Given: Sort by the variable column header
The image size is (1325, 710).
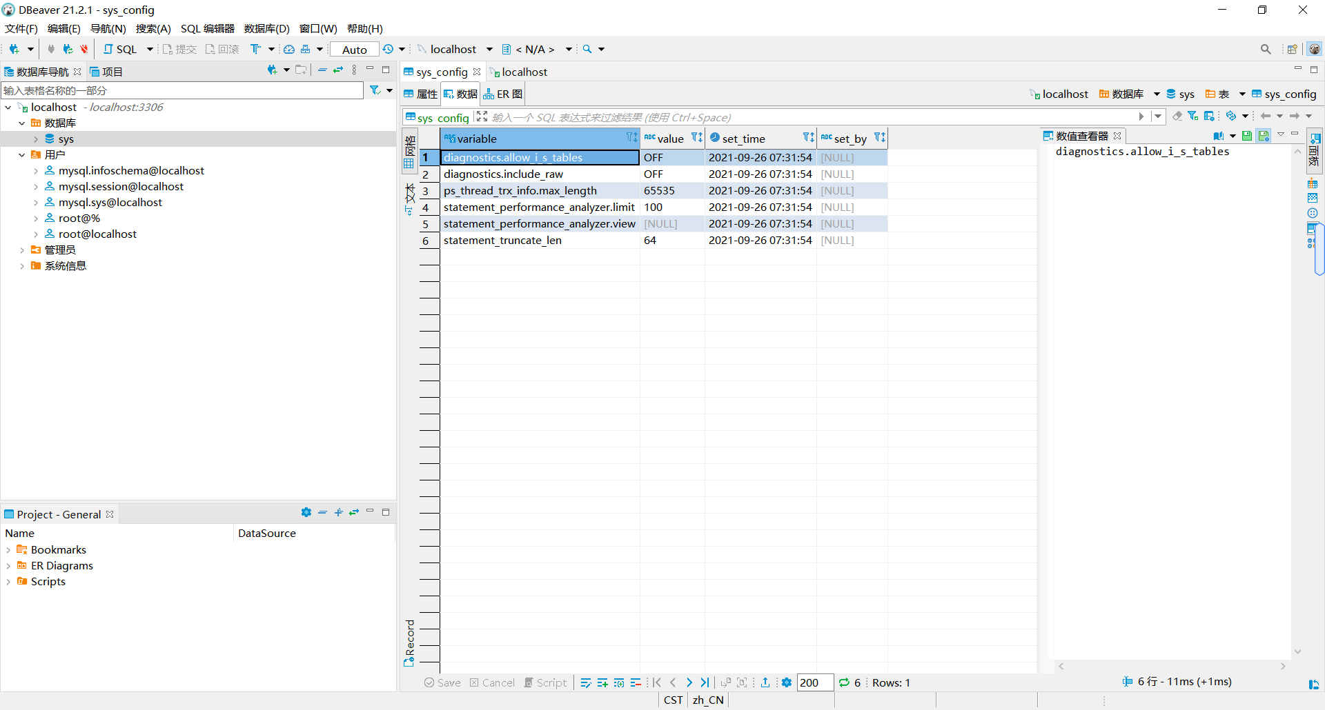Looking at the screenshot, I should pos(540,139).
